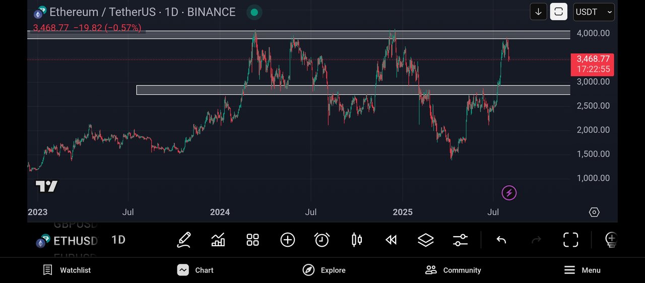
Task: Switch to the Chart tab
Action: click(196, 270)
